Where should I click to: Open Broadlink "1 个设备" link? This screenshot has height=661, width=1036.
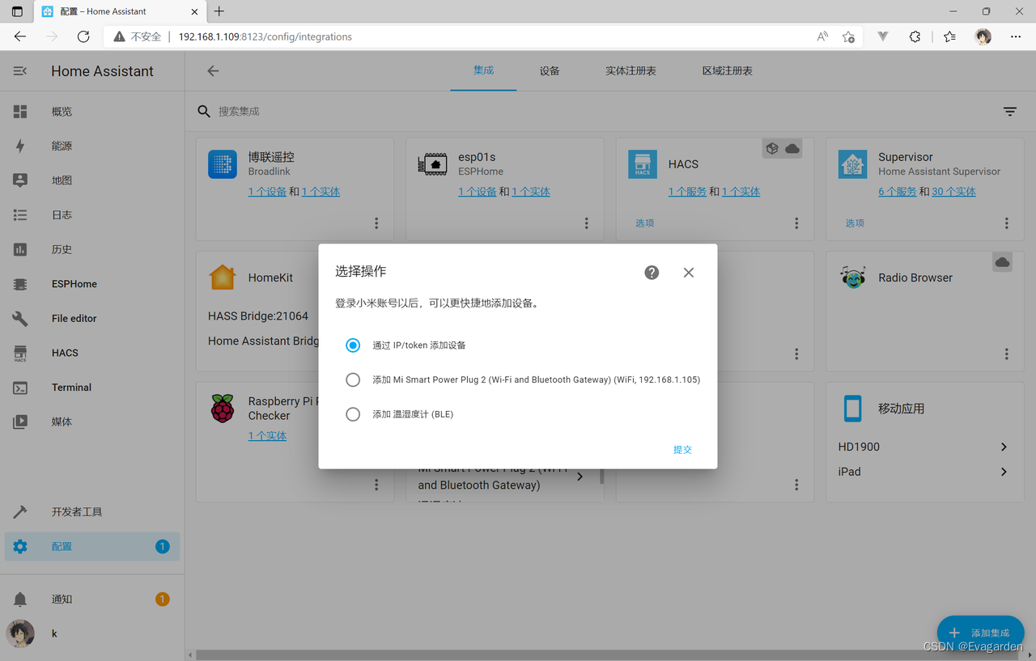point(267,192)
